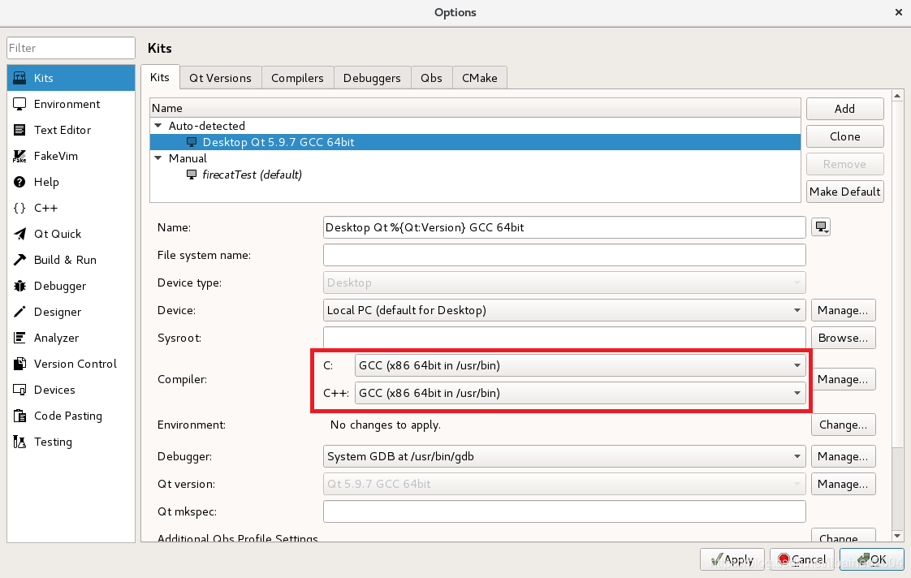Open the Device dropdown
The image size is (911, 578).
(x=564, y=310)
